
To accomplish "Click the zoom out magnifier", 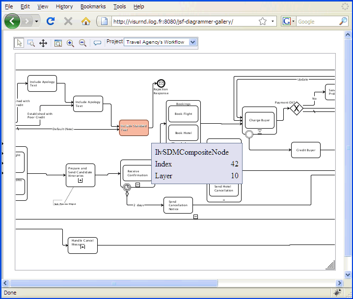I will 82,43.
